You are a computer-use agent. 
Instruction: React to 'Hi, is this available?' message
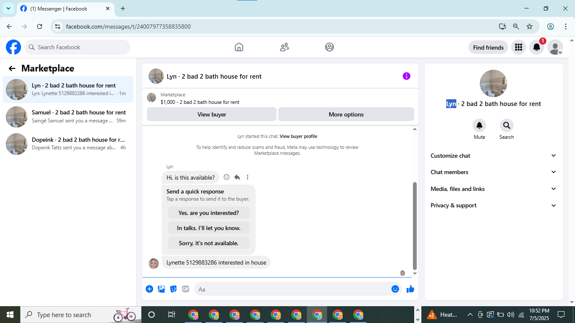click(x=226, y=177)
